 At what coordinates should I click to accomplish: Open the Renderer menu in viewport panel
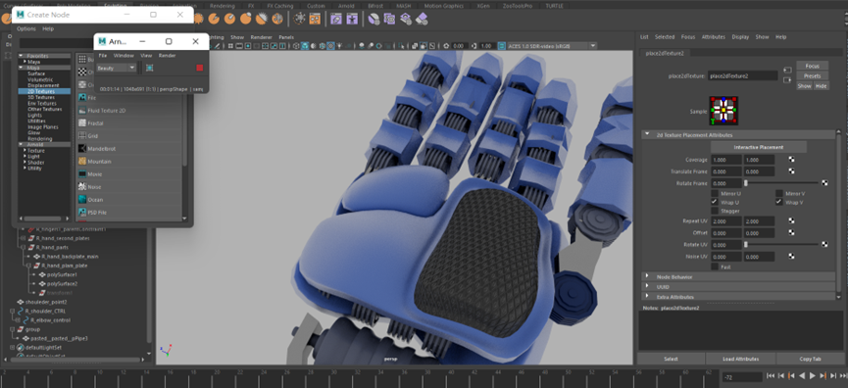(261, 37)
